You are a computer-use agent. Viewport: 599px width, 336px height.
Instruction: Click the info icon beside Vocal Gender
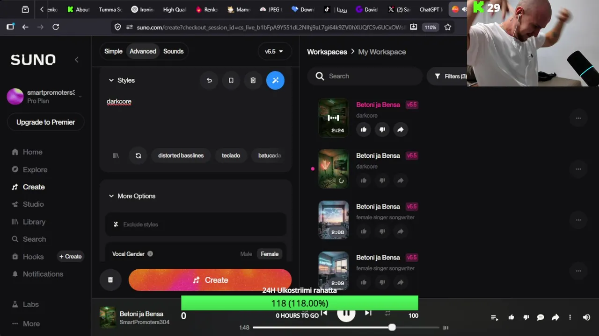coord(150,254)
